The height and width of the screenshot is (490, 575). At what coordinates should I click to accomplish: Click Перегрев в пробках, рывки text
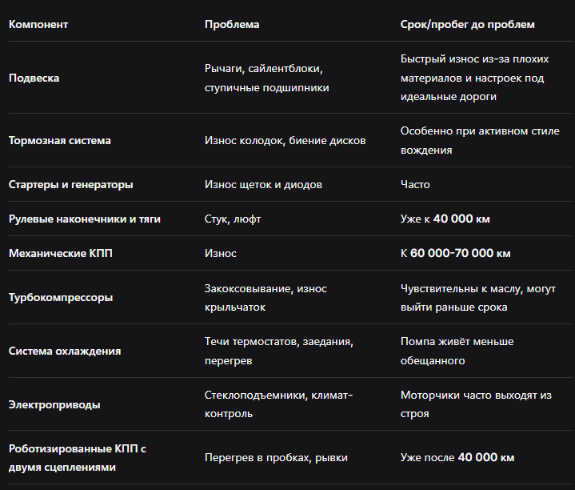point(276,458)
